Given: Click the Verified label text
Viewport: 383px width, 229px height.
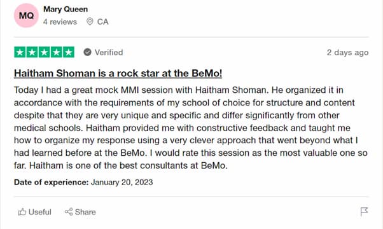Looking at the screenshot, I should tap(109, 52).
